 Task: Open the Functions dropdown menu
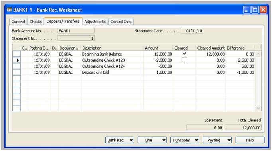pyautogui.click(x=185, y=140)
